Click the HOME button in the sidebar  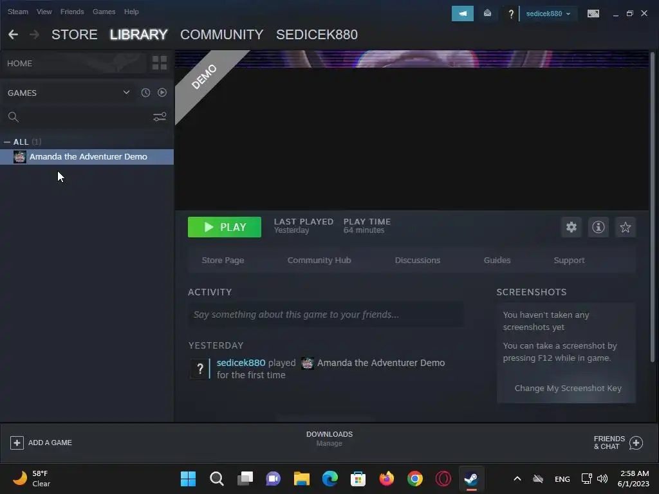[73, 63]
